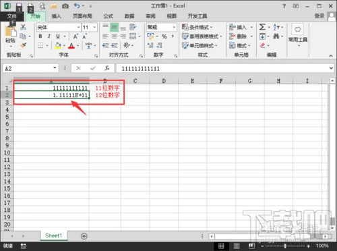Toggle top align button
337x251 pixels.
[105, 27]
